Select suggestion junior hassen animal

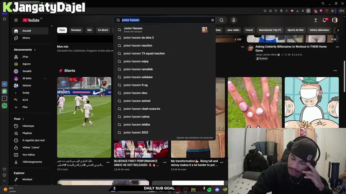(x=164, y=101)
